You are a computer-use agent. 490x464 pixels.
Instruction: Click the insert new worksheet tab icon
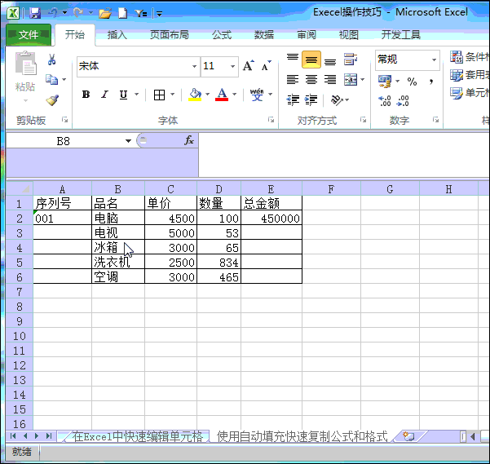click(408, 436)
